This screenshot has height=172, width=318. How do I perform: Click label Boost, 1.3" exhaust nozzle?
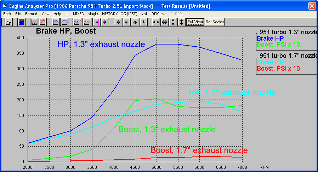[167, 129]
